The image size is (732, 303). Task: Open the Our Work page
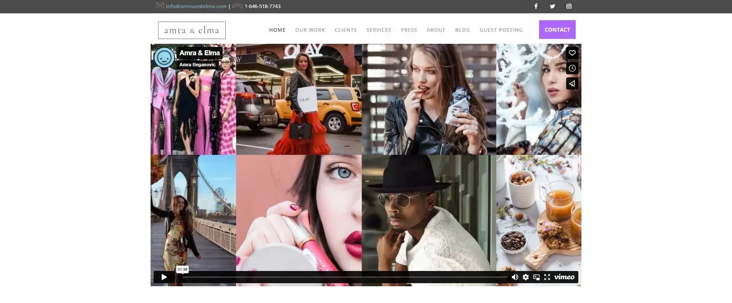(310, 30)
